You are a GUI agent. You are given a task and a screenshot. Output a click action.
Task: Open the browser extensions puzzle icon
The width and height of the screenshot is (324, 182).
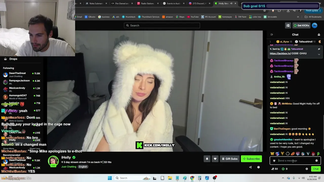point(279,11)
